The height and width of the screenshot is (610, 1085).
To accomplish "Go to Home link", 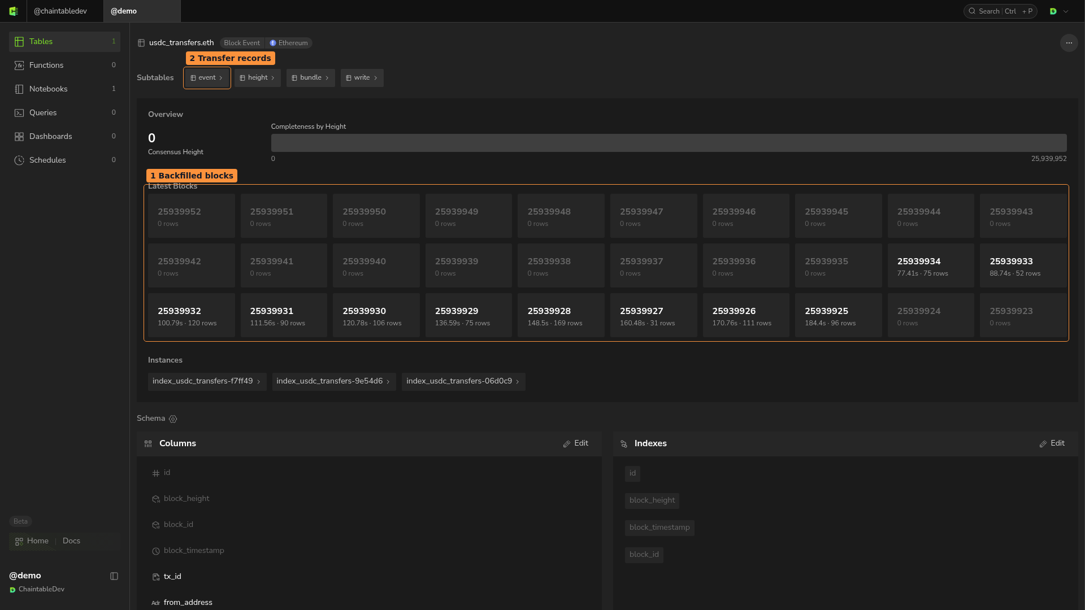I will click(32, 541).
